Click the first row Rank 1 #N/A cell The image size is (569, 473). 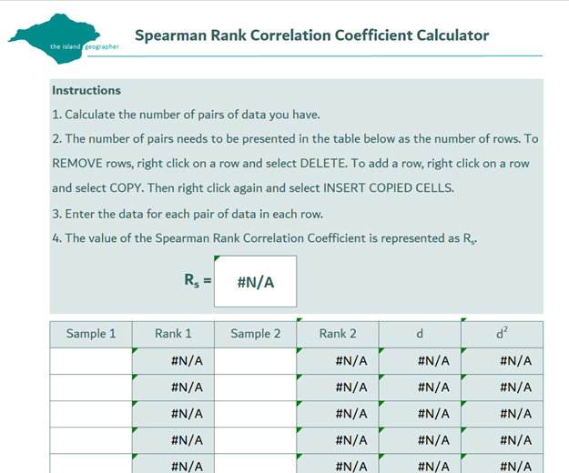[173, 361]
